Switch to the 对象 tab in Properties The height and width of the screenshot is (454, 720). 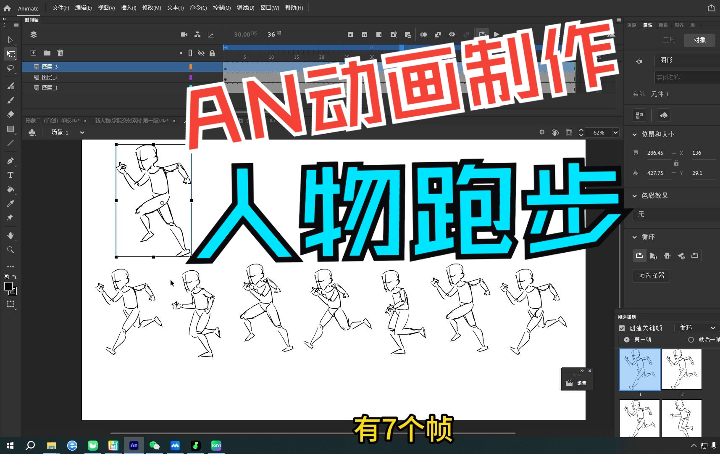pyautogui.click(x=699, y=40)
